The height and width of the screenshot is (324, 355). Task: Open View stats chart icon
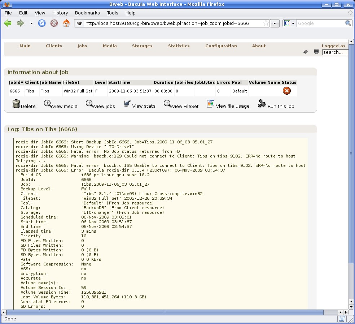[x=127, y=104]
